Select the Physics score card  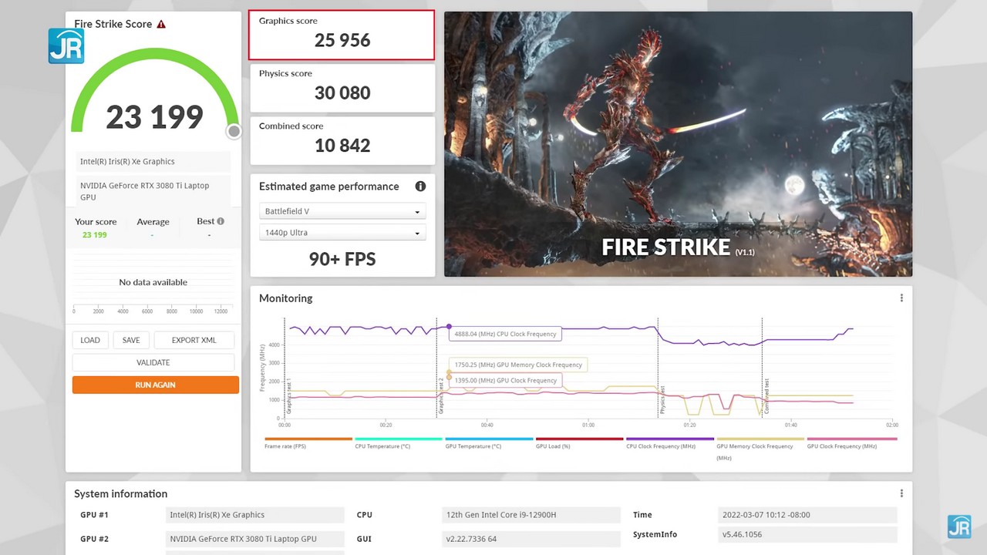342,88
